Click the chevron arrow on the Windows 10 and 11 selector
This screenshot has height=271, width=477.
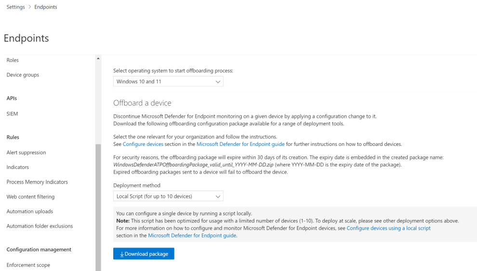tap(218, 82)
